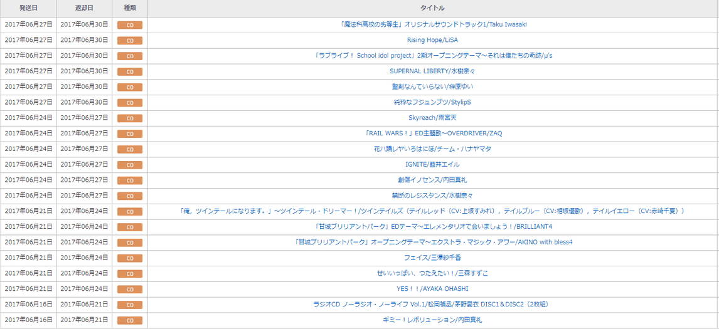Select the 返却日 date in the Rising Hope row
The image size is (719, 329).
(84, 40)
